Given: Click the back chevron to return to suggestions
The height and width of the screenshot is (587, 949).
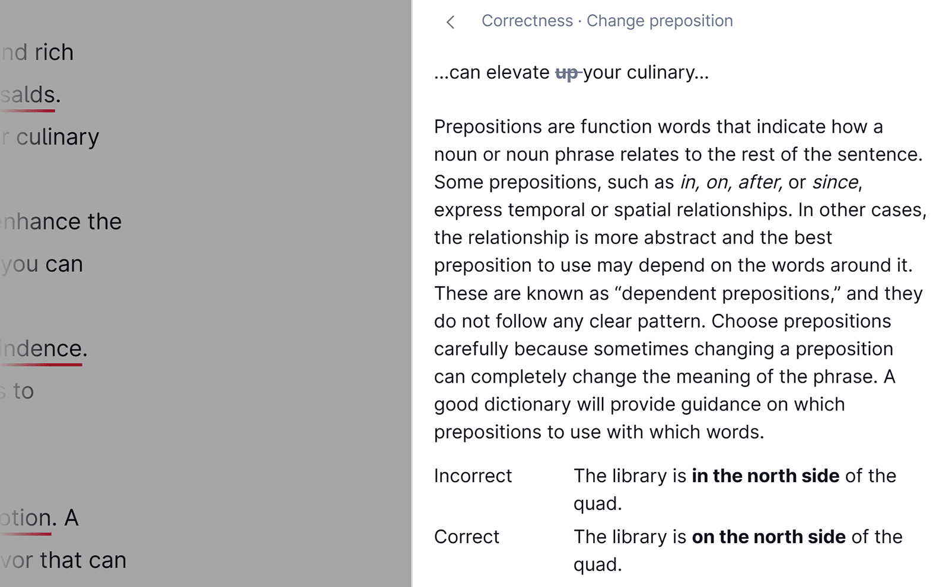Looking at the screenshot, I should pos(450,22).
